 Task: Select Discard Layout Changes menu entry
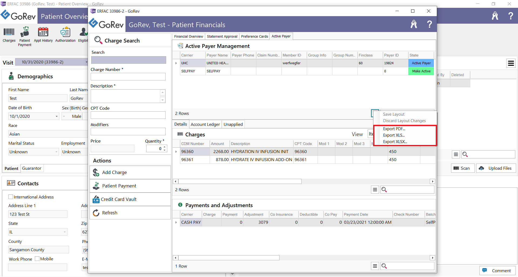pyautogui.click(x=404, y=121)
